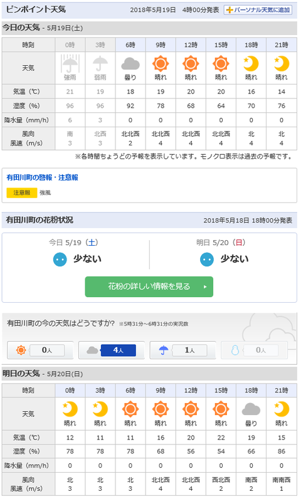301x499 pixels.
Task: Click tomorrow 15時 temperature value 22
Action: 221,438
